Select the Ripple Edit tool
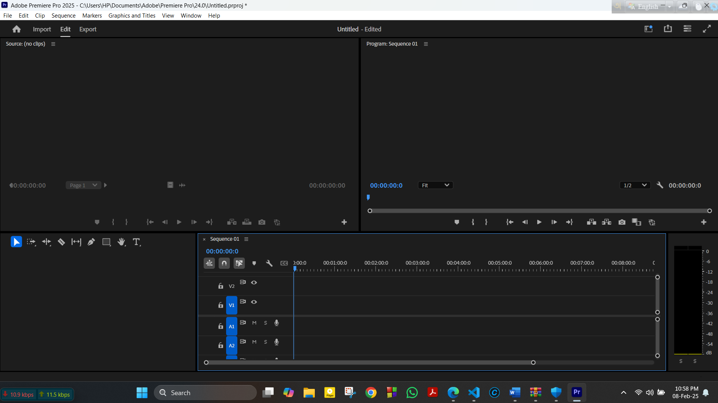Image resolution: width=718 pixels, height=403 pixels. (x=46, y=242)
